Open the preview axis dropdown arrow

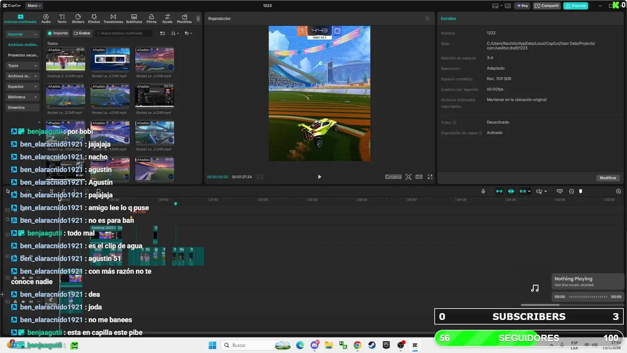pos(546,191)
